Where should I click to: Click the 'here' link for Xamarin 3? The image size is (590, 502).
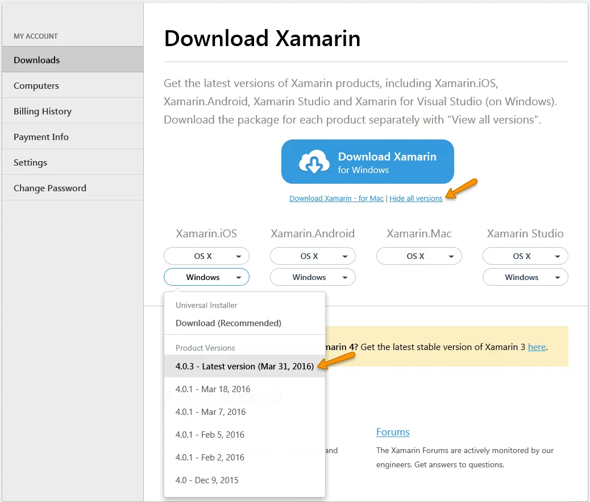[x=537, y=347]
